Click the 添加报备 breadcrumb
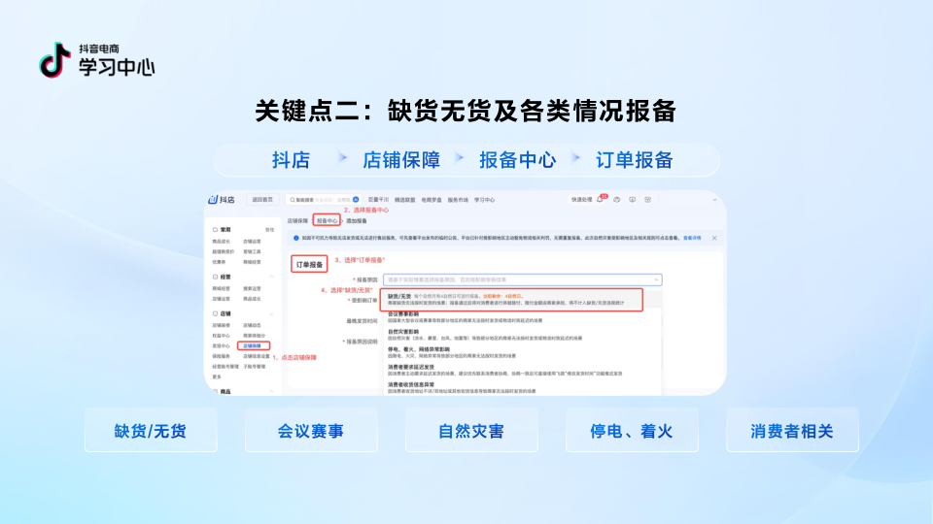Screen dimensions: 933x524 [x=357, y=221]
